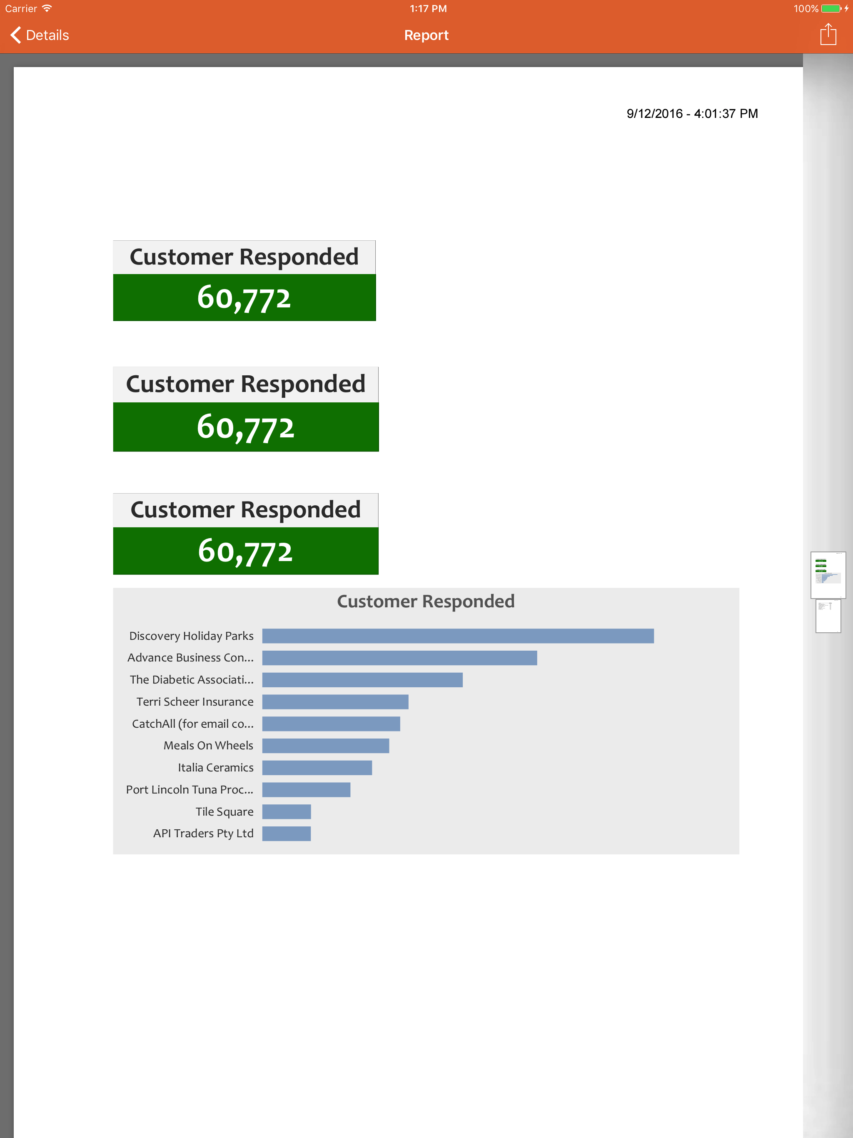Screen dimensions: 853x1138
Task: Click the Meals On Wheels bar
Action: point(326,746)
